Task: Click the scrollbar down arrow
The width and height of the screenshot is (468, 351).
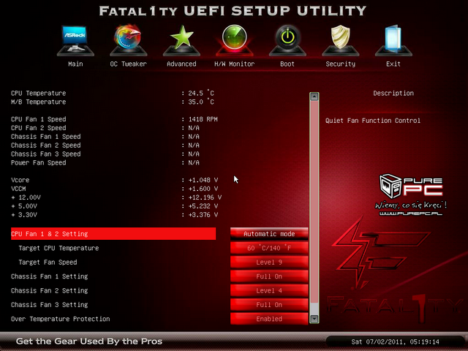Action: tap(314, 319)
